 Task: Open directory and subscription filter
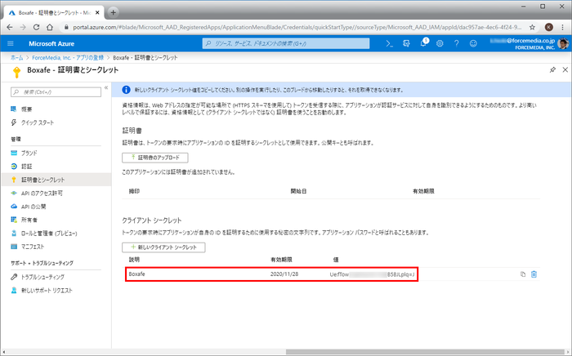pos(406,44)
